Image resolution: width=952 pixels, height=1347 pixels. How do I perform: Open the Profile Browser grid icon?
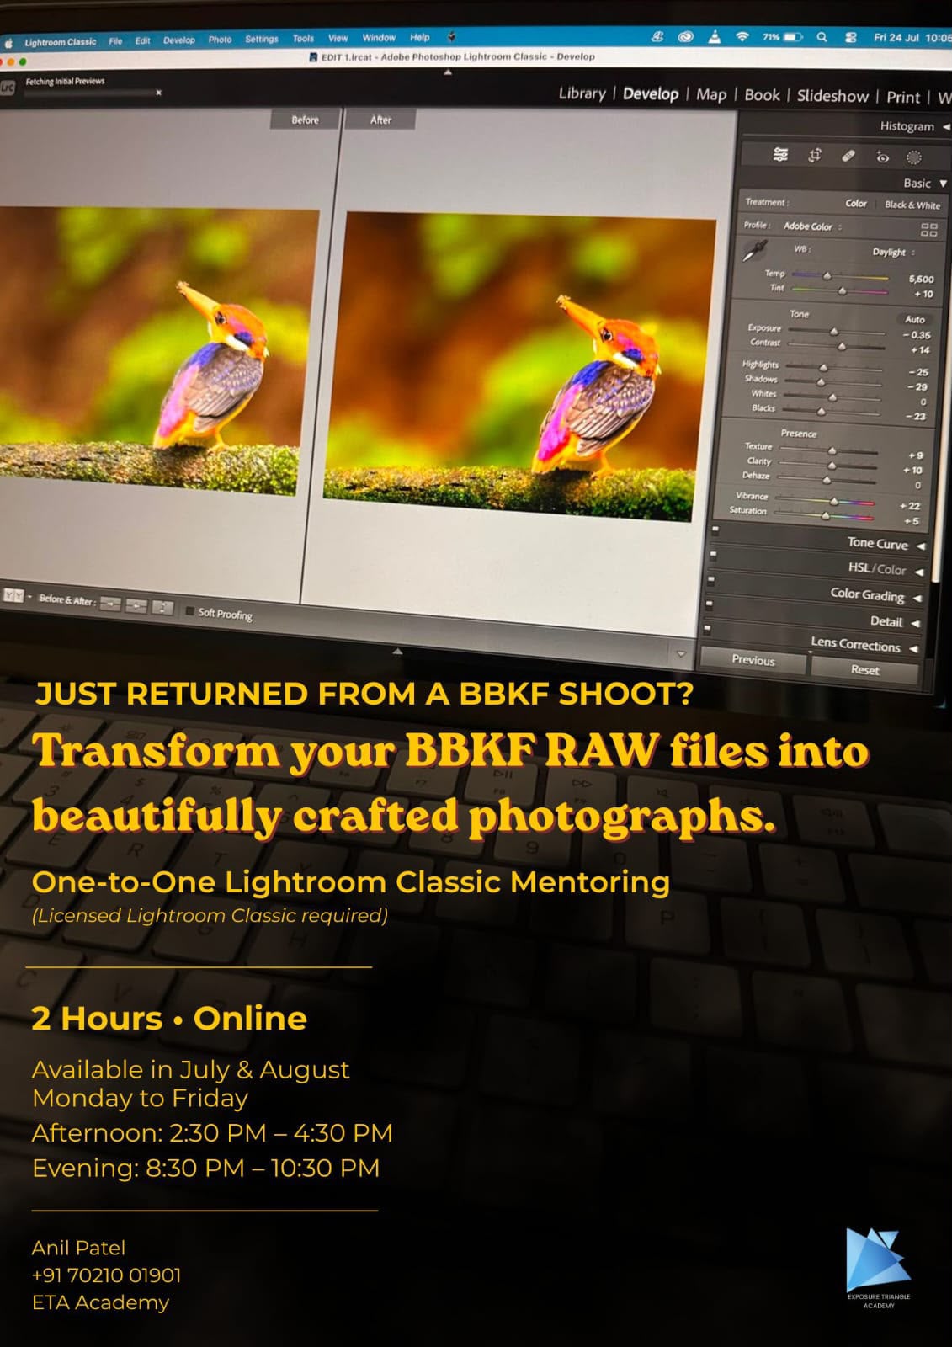(x=929, y=230)
